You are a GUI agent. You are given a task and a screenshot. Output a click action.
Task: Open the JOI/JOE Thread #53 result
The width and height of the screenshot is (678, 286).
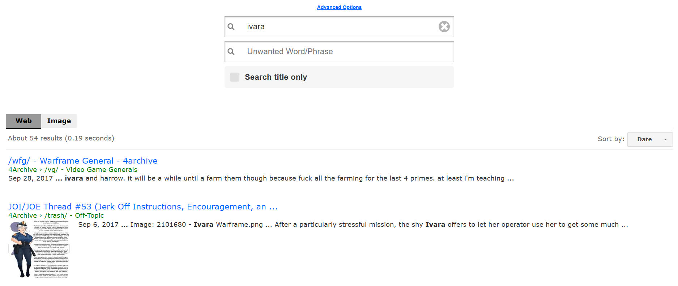(143, 207)
